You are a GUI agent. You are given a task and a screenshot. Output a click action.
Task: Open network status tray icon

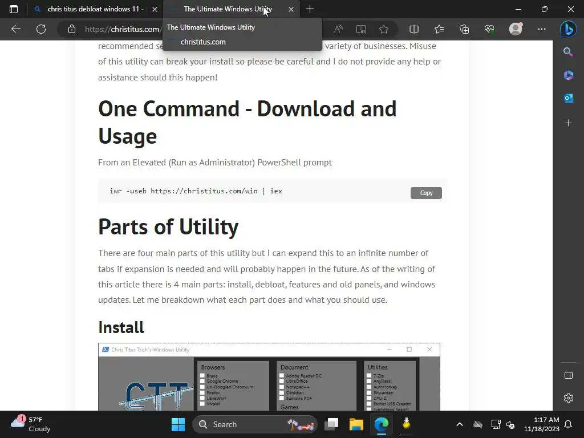coord(496,424)
